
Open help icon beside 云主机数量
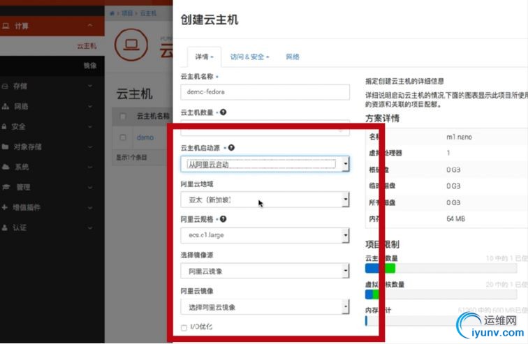click(223, 112)
